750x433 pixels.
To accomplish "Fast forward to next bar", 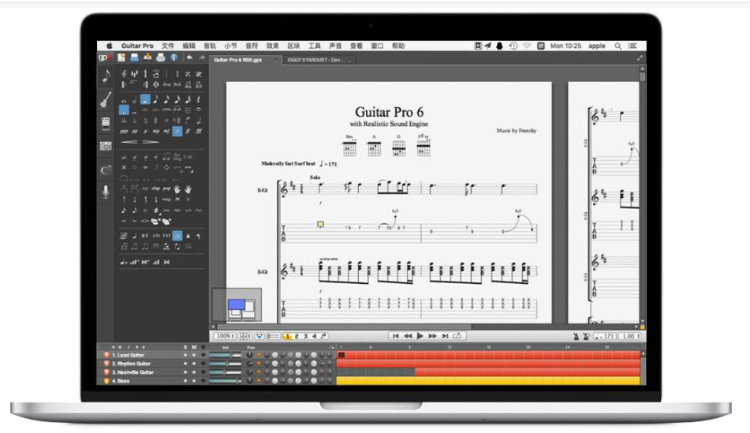I will [x=432, y=336].
